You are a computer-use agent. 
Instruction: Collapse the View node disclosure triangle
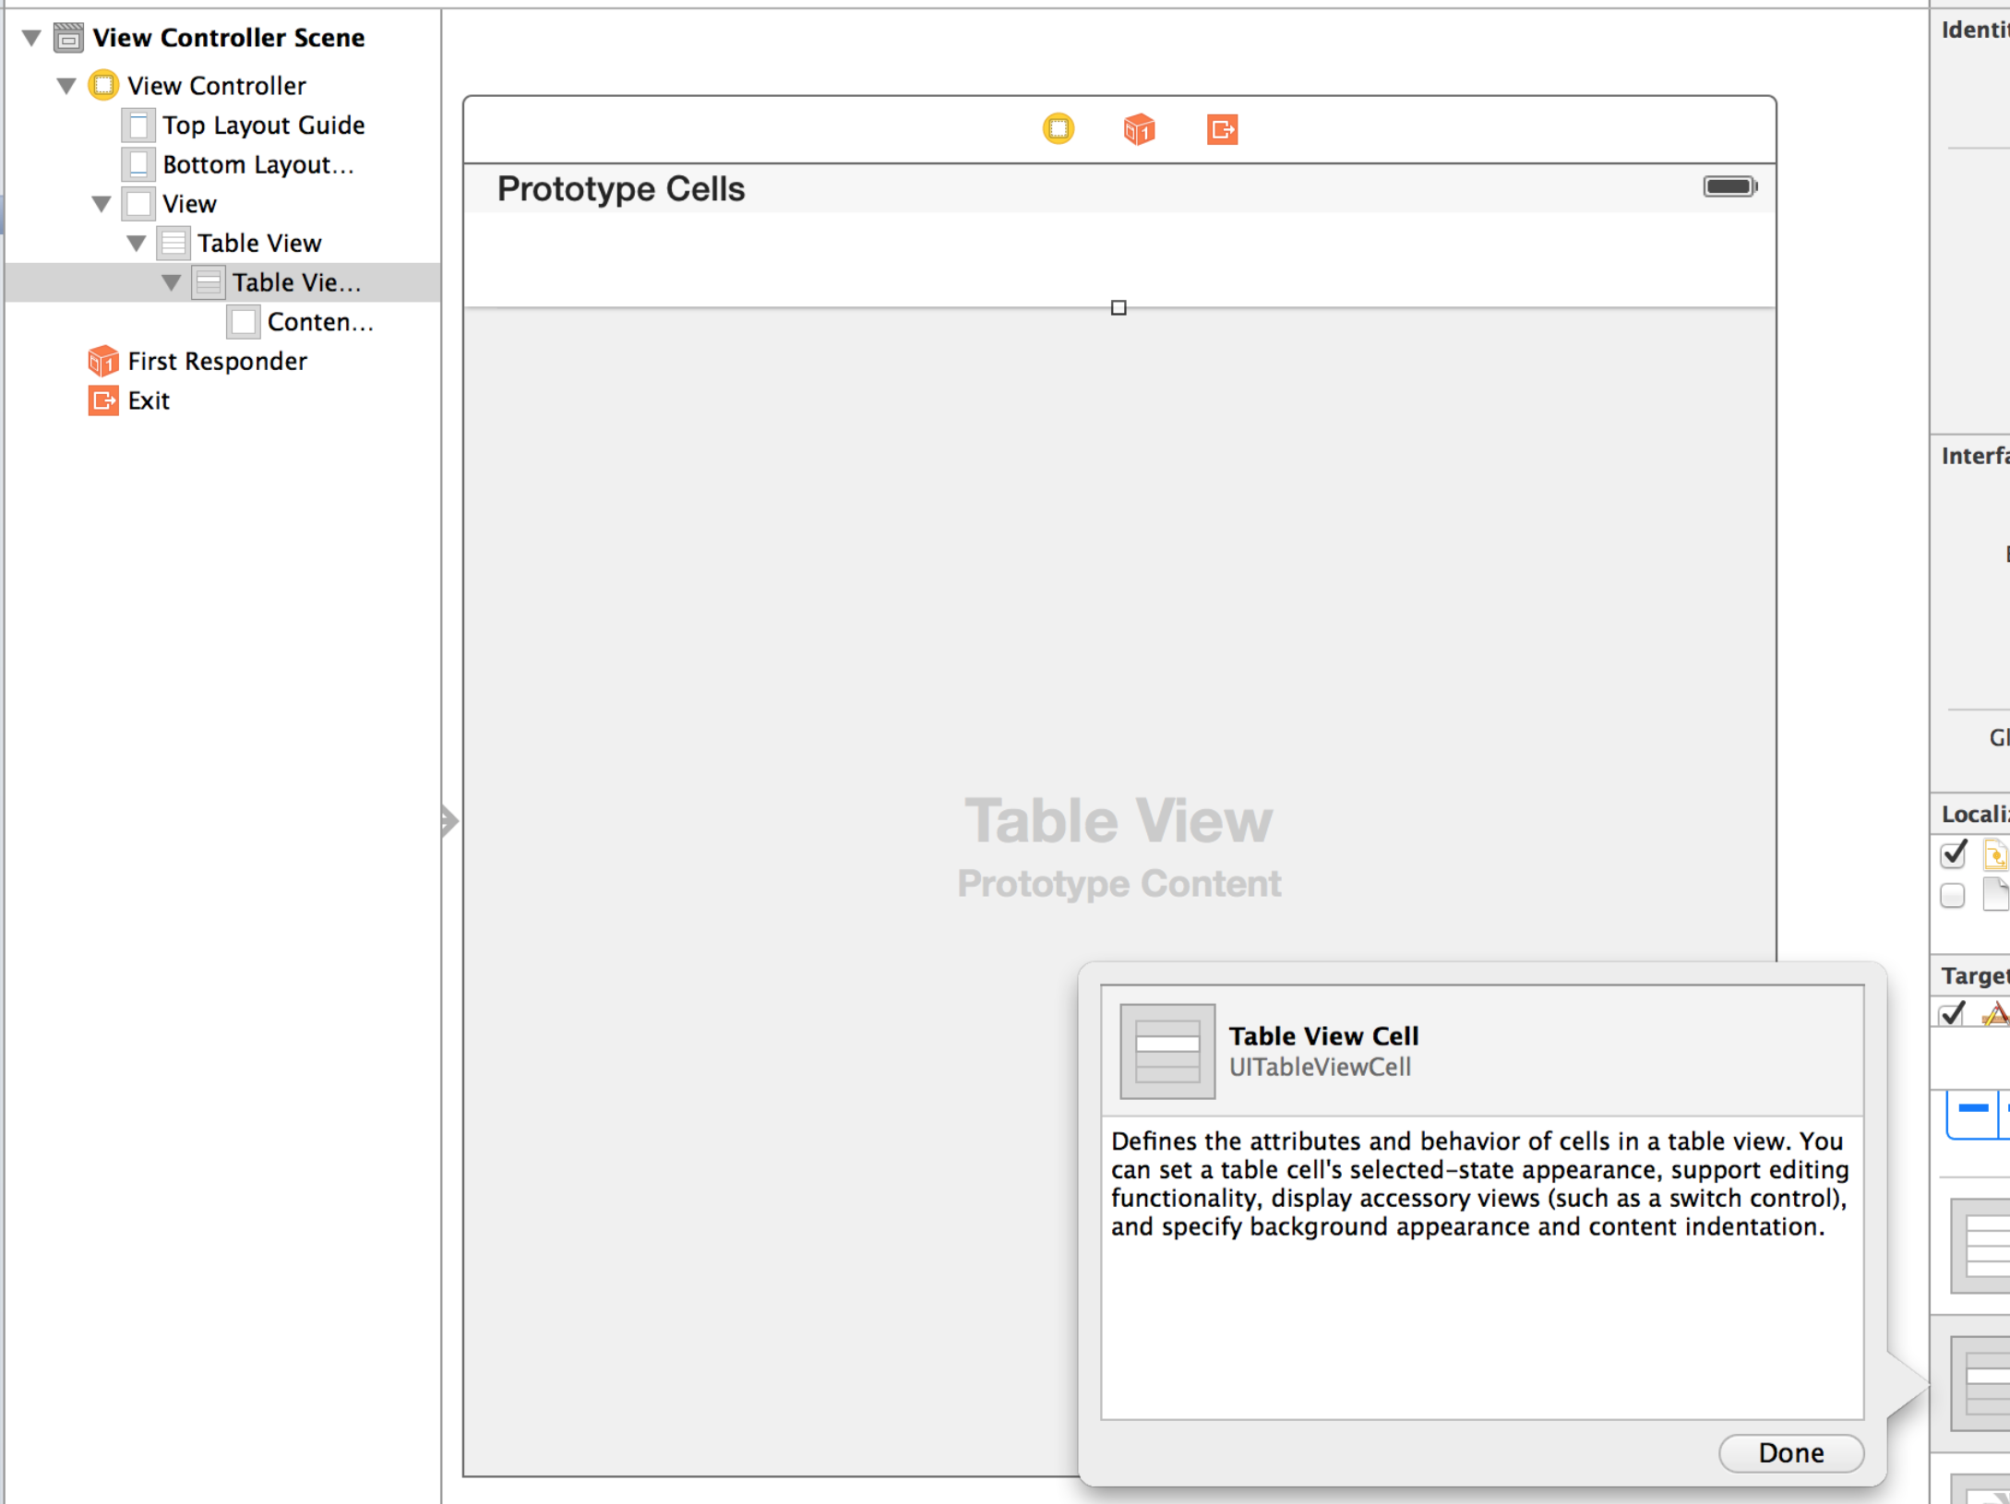coord(102,203)
